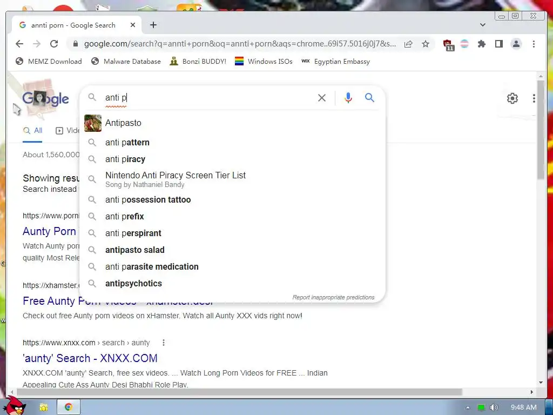Switch to the All results tab

coord(32,131)
